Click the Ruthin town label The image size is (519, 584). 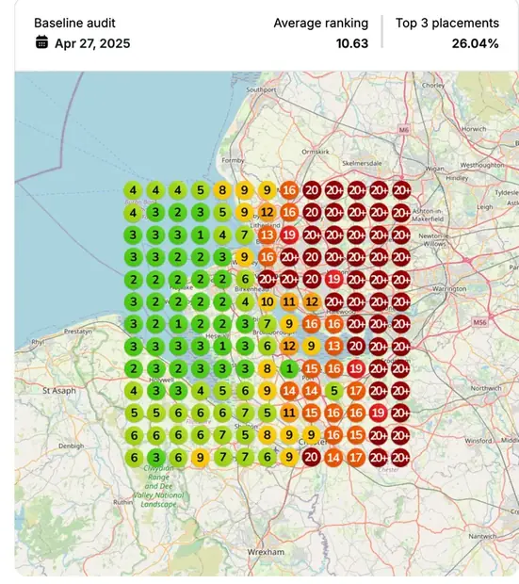123,502
